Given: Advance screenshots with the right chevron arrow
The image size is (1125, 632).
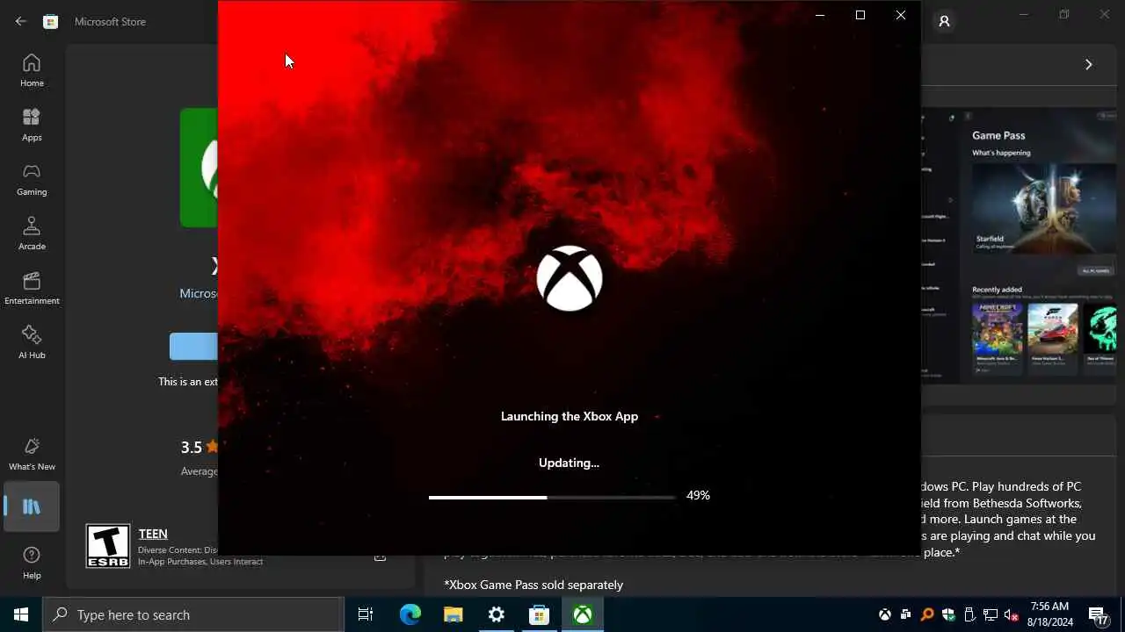Looking at the screenshot, I should click(1088, 64).
